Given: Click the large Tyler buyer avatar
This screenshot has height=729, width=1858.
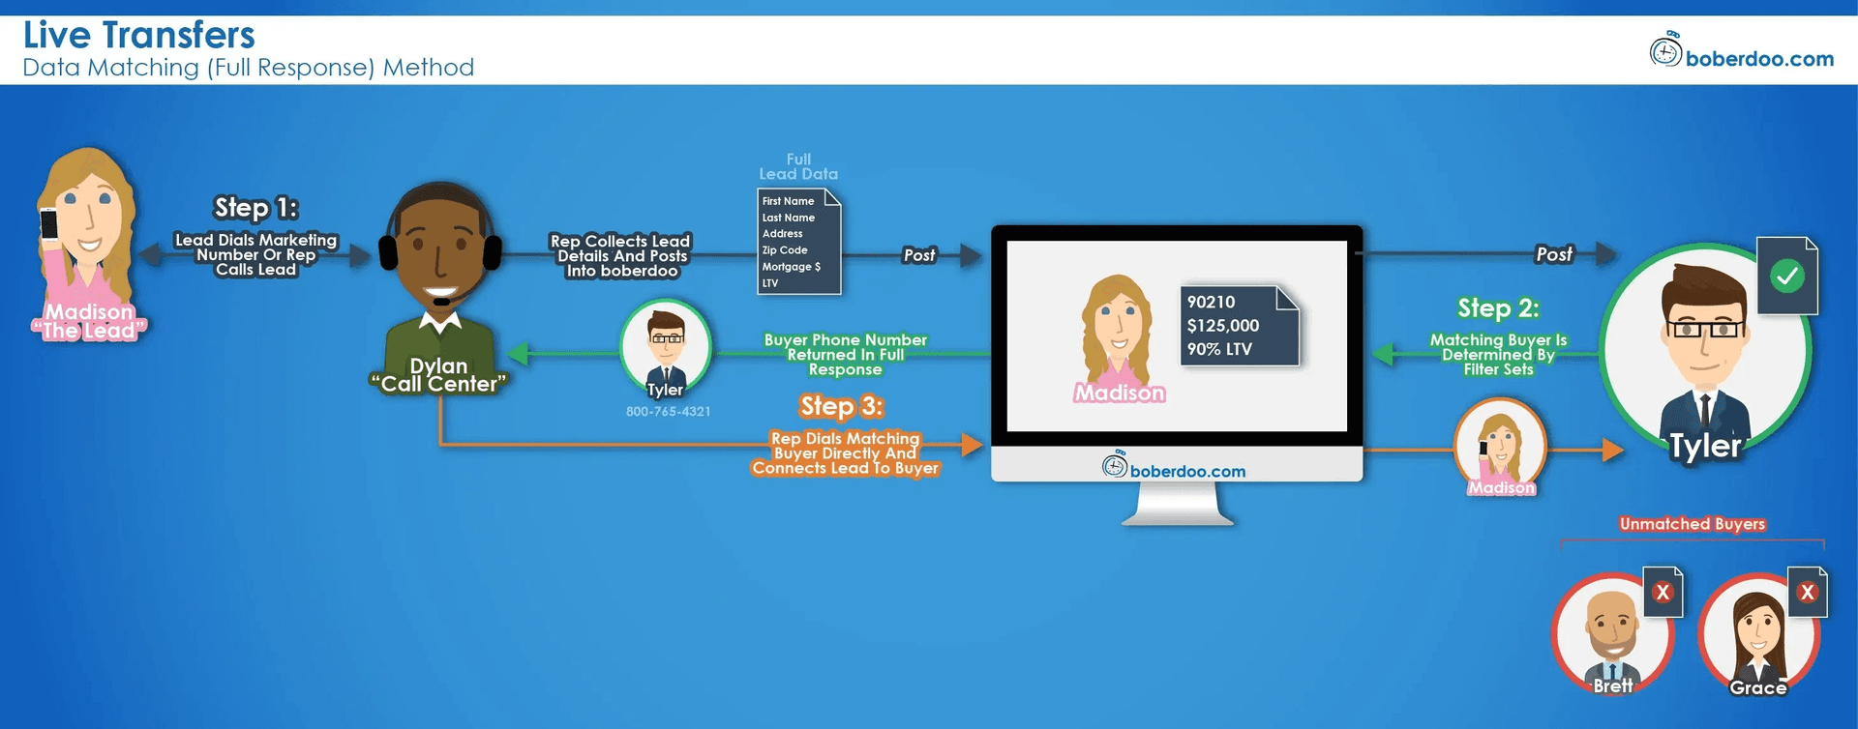Looking at the screenshot, I should pyautogui.click(x=1705, y=352).
